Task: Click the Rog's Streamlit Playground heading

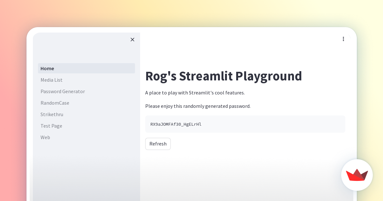Action: (x=223, y=76)
